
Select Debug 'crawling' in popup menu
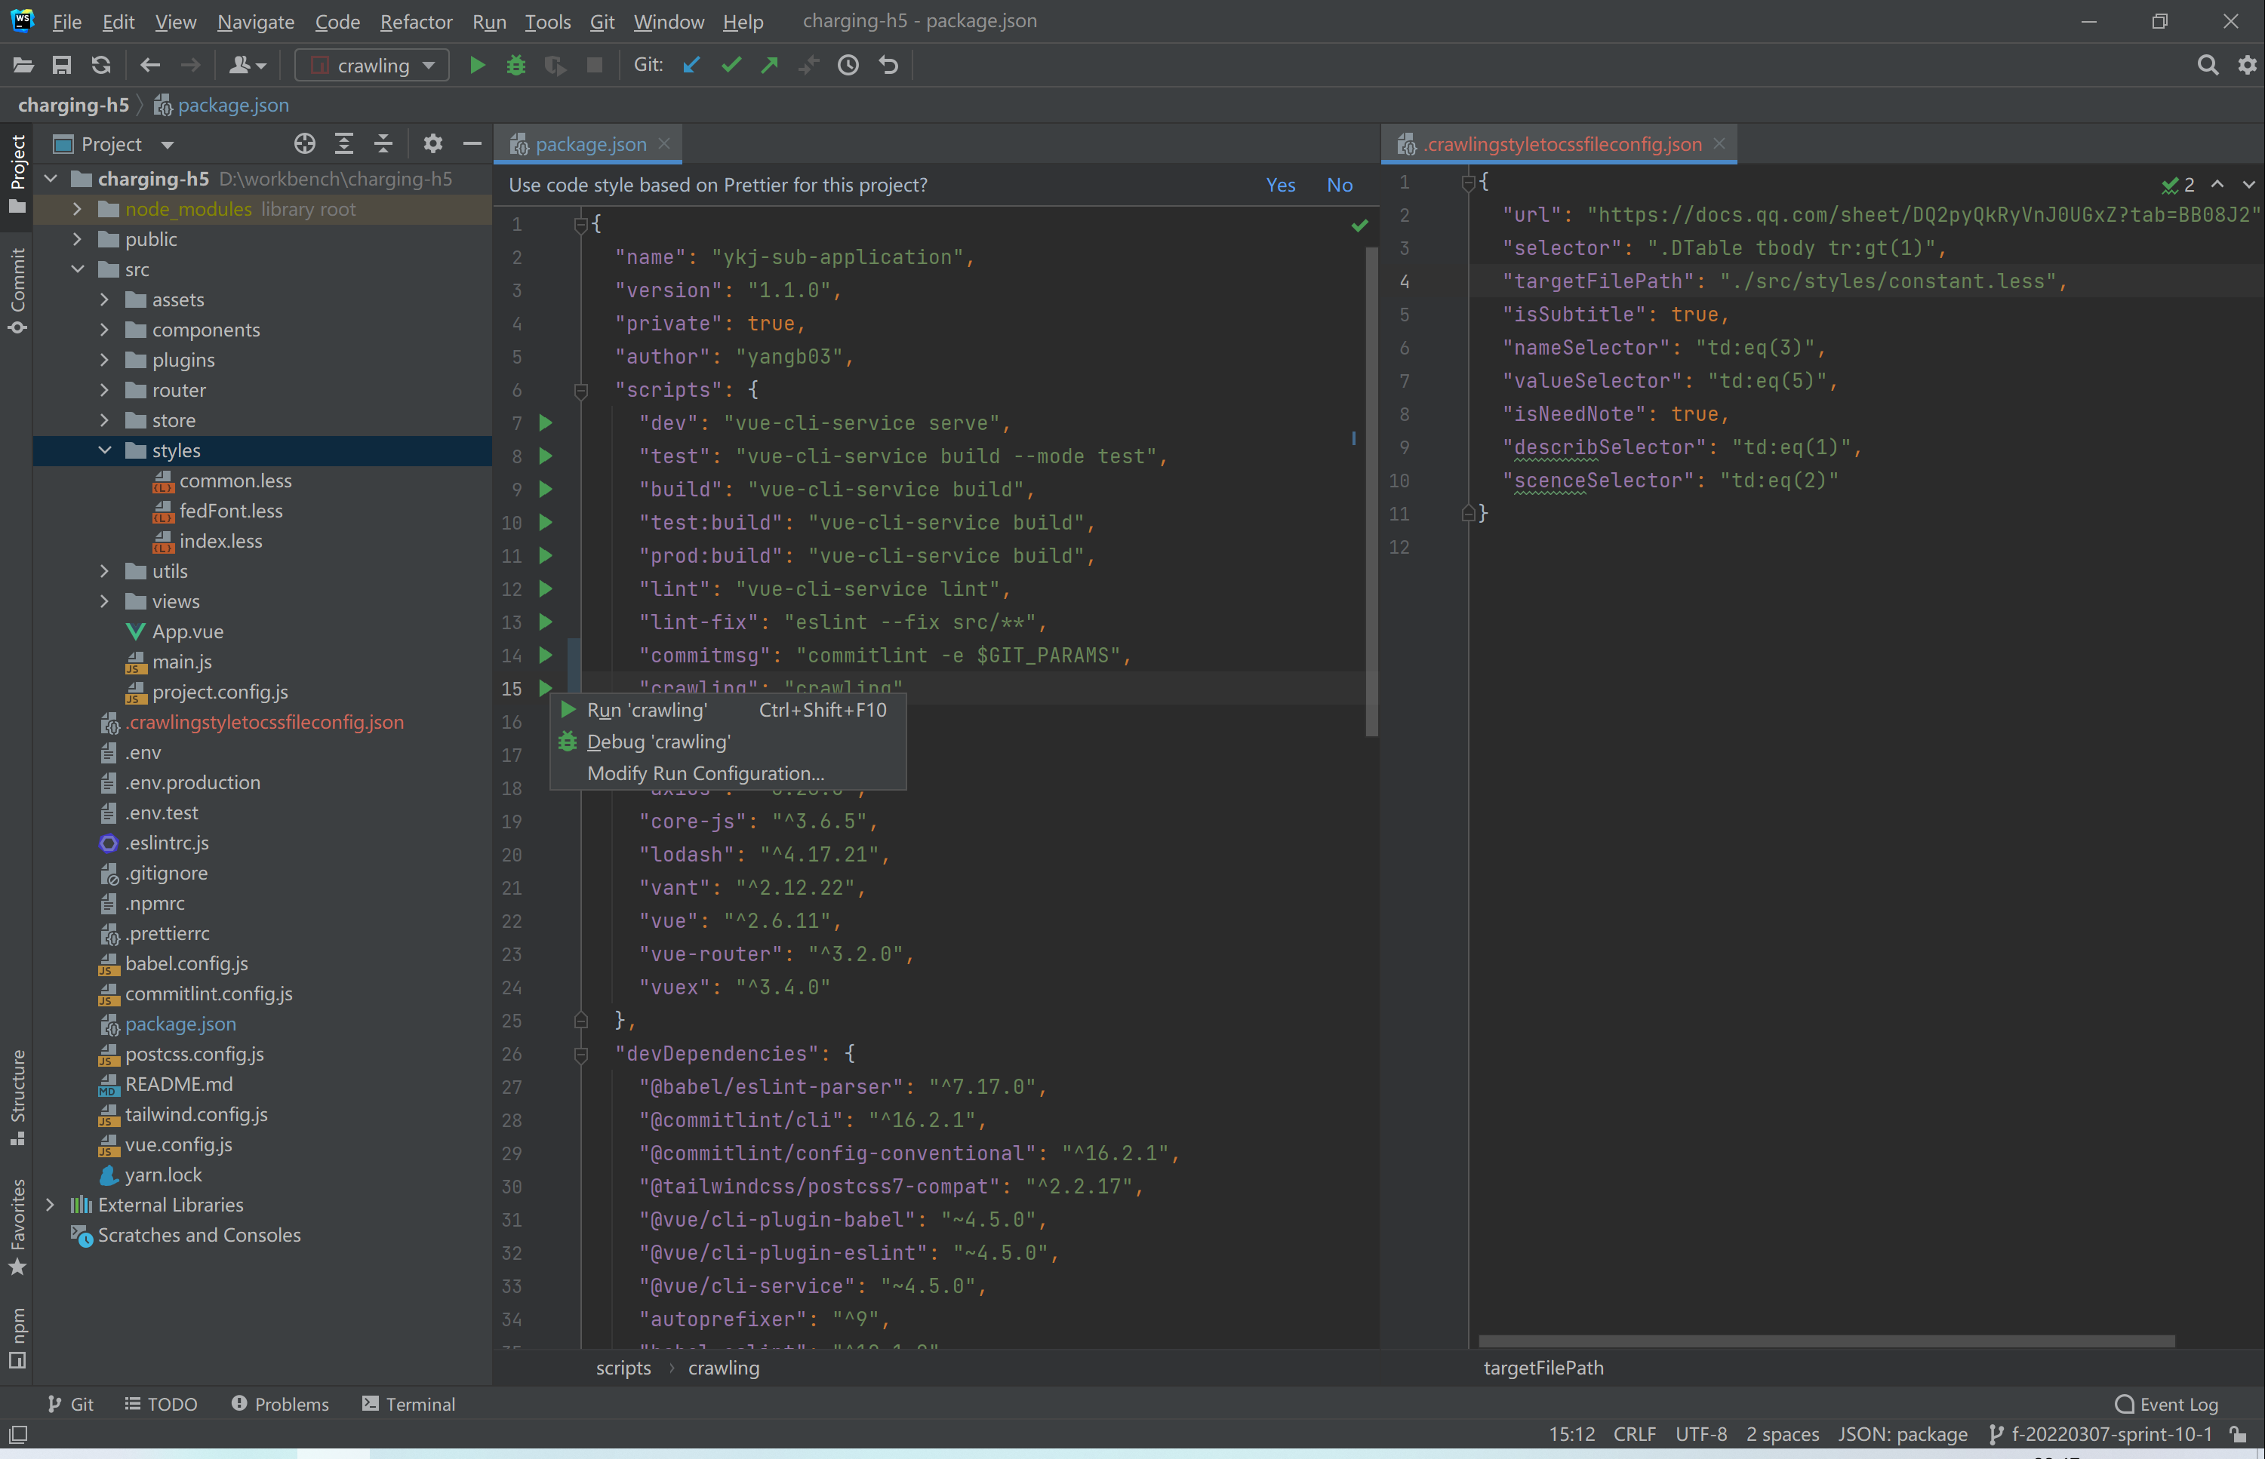click(x=659, y=742)
